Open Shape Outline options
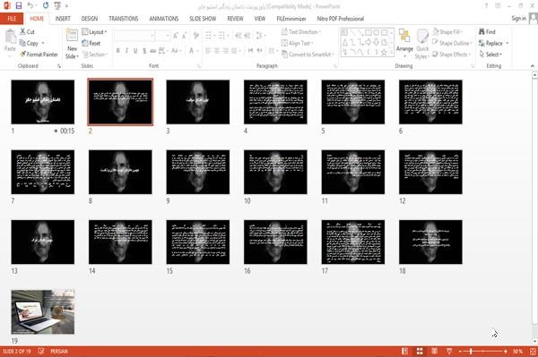The height and width of the screenshot is (357, 538). pos(452,43)
